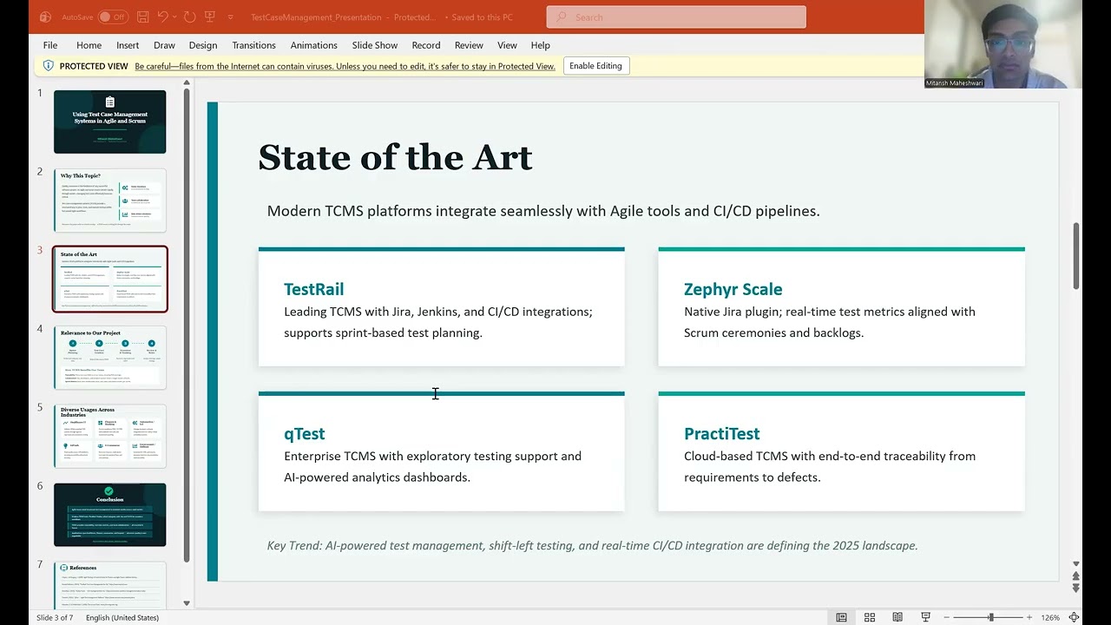Click the qTest card heading

(304, 434)
